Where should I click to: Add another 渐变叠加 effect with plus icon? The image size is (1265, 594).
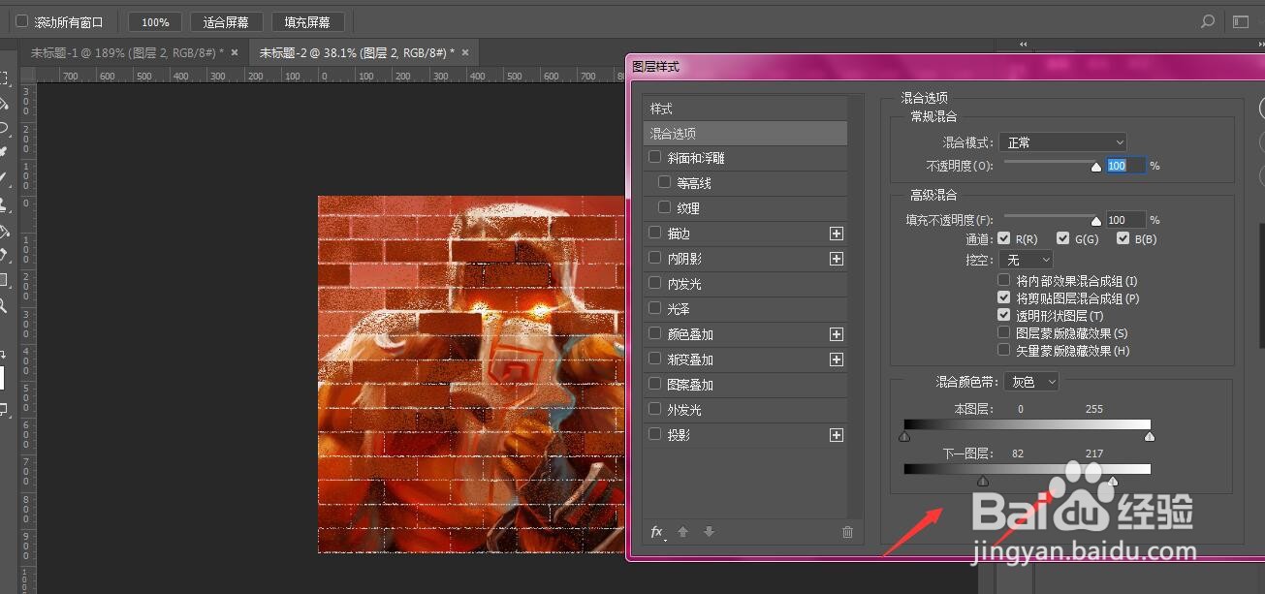coord(837,360)
